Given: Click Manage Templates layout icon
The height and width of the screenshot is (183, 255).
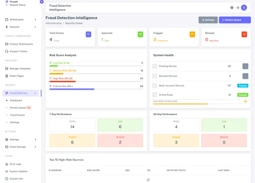Looking at the screenshot, I should 7,69.
